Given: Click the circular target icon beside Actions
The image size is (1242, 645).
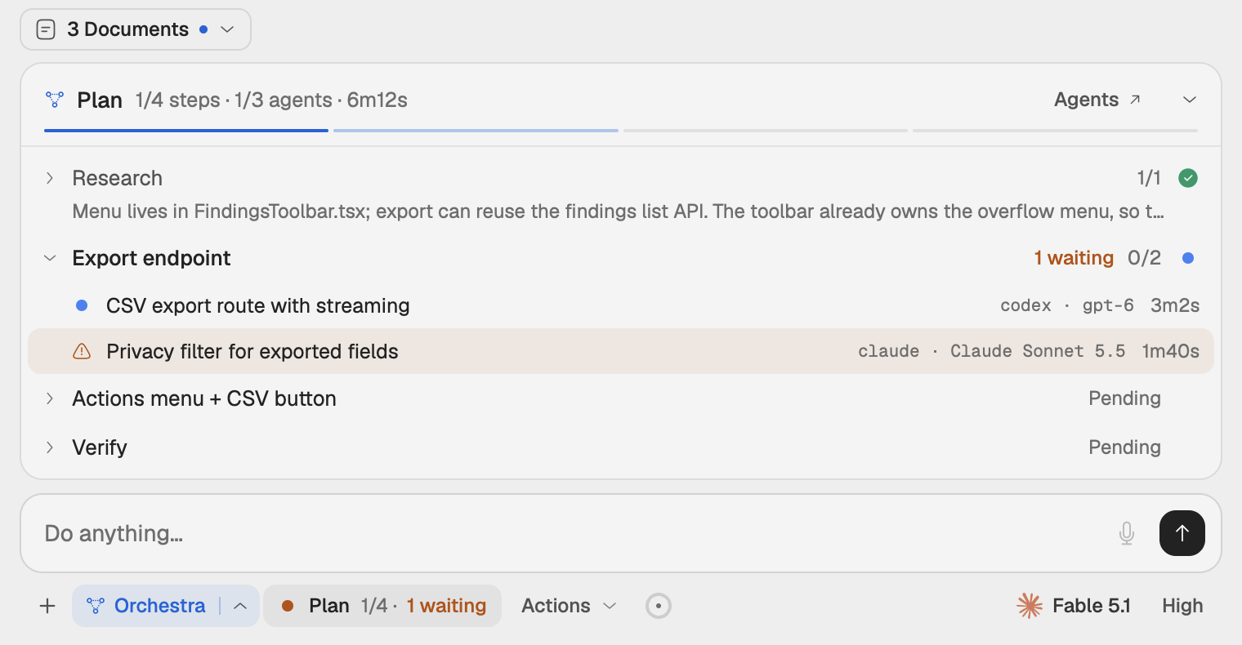Looking at the screenshot, I should pyautogui.click(x=658, y=606).
